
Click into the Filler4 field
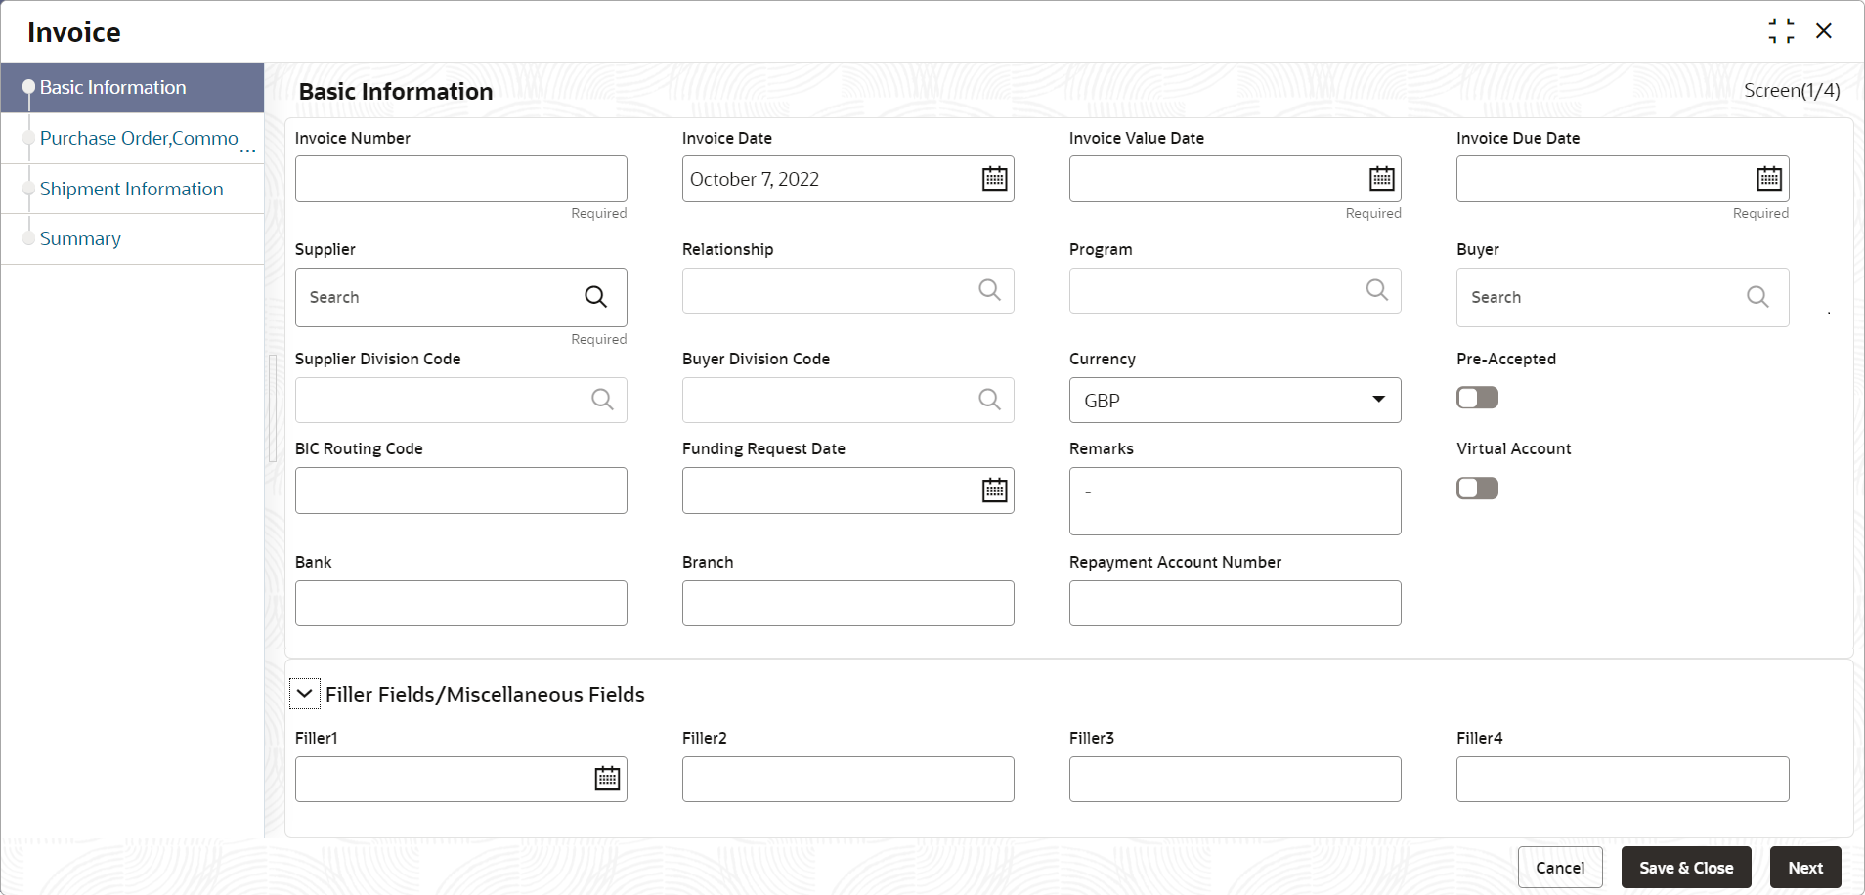[x=1623, y=779]
